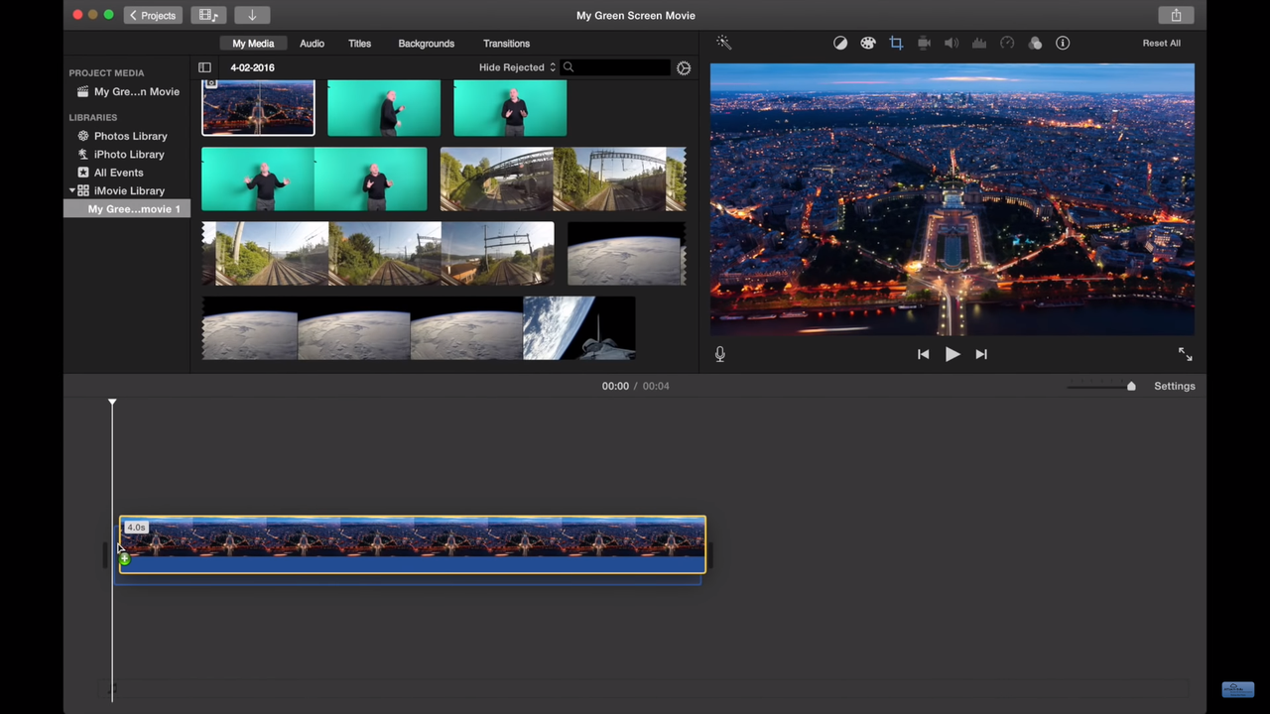The height and width of the screenshot is (714, 1270).
Task: Open the clip Speed controls
Action: 1007,43
